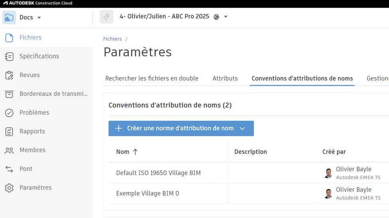Click the Créé par column header

click(334, 152)
